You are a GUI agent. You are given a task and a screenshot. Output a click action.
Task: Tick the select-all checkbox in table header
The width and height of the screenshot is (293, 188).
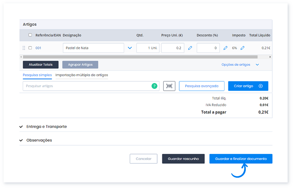(x=30, y=35)
